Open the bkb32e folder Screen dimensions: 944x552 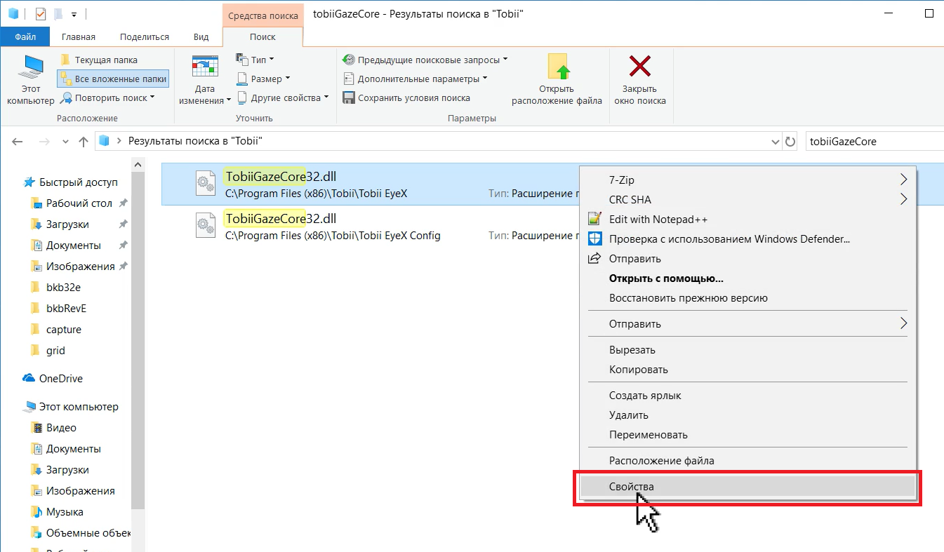pos(63,288)
